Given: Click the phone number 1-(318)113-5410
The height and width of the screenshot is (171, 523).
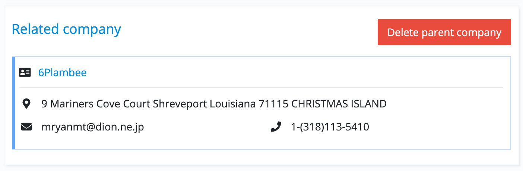Looking at the screenshot, I should point(330,128).
